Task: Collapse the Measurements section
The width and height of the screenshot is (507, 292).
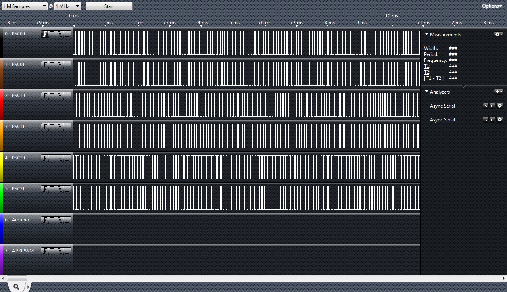Action: [427, 35]
